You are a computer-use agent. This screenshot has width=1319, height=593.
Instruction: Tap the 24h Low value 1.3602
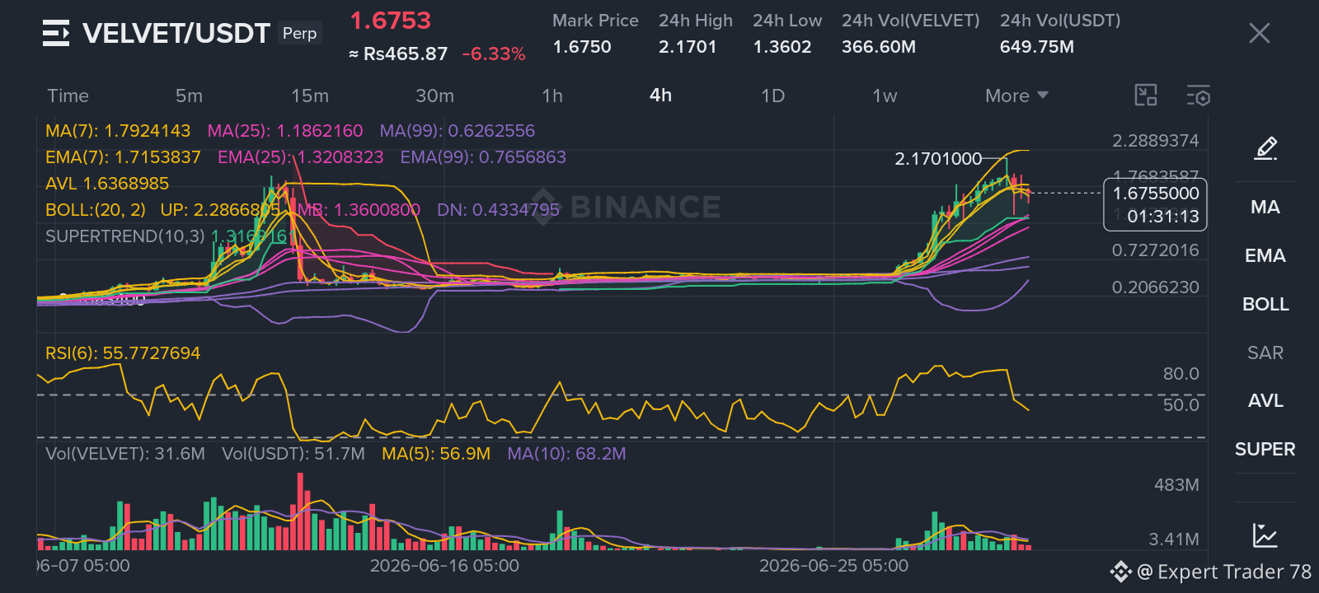coord(782,47)
